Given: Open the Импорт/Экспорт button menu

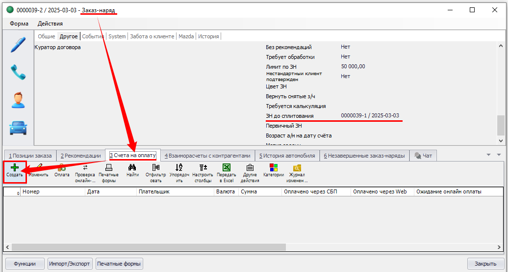Looking at the screenshot, I should click(69, 264).
